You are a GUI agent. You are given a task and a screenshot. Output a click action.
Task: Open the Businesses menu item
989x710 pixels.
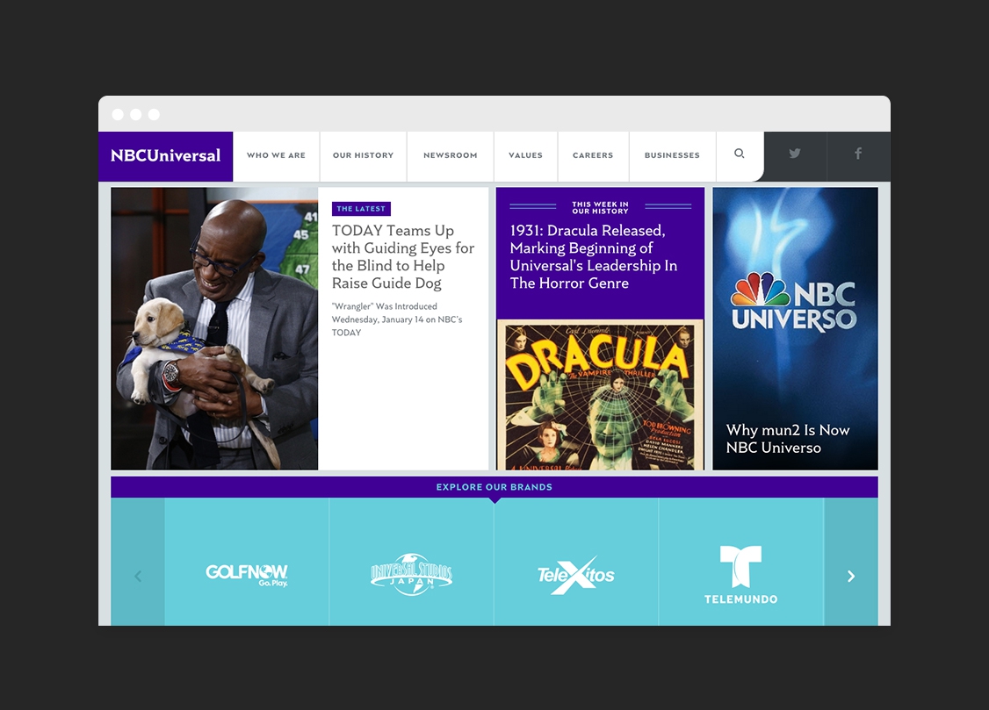672,155
